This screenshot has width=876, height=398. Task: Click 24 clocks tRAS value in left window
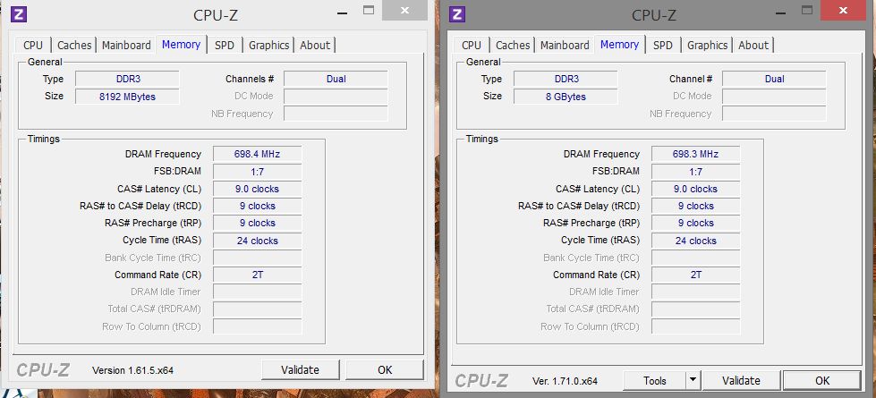(x=257, y=241)
